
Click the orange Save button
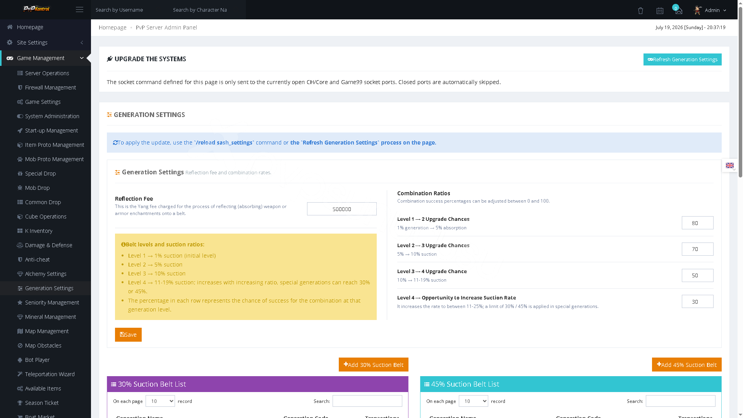coord(128,335)
